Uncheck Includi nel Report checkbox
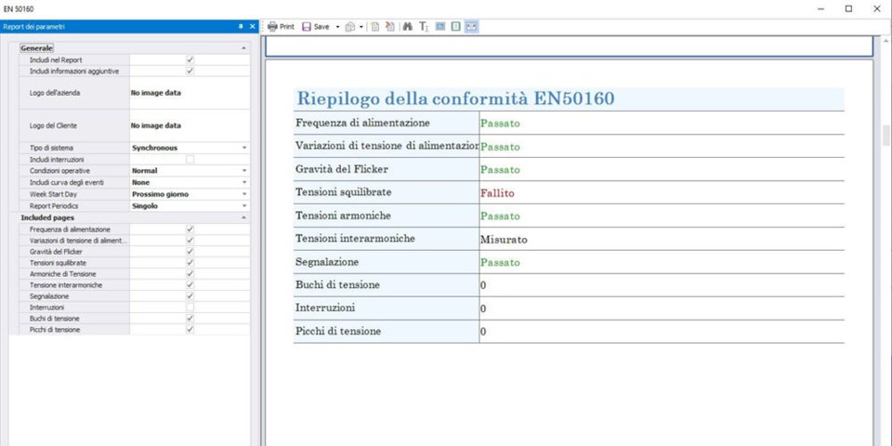 point(190,59)
